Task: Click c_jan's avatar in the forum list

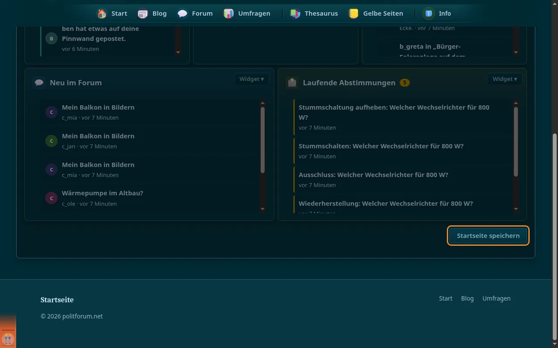Action: (51, 141)
